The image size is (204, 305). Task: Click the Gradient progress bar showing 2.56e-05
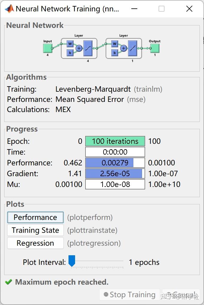115,173
